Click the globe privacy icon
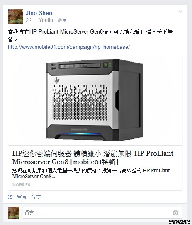The image size is (192, 225). (x=60, y=20)
